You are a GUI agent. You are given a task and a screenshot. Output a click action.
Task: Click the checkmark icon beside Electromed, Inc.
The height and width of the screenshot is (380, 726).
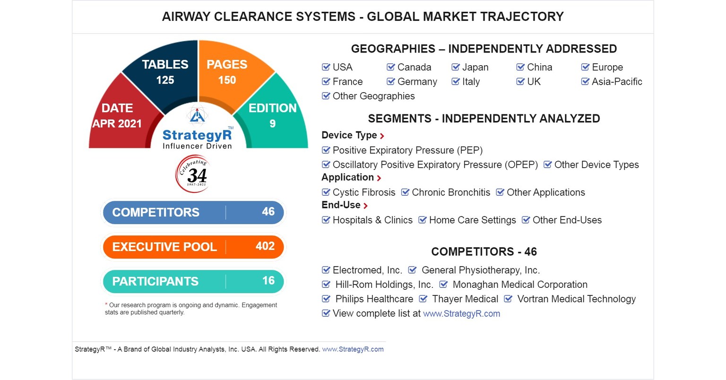(326, 270)
